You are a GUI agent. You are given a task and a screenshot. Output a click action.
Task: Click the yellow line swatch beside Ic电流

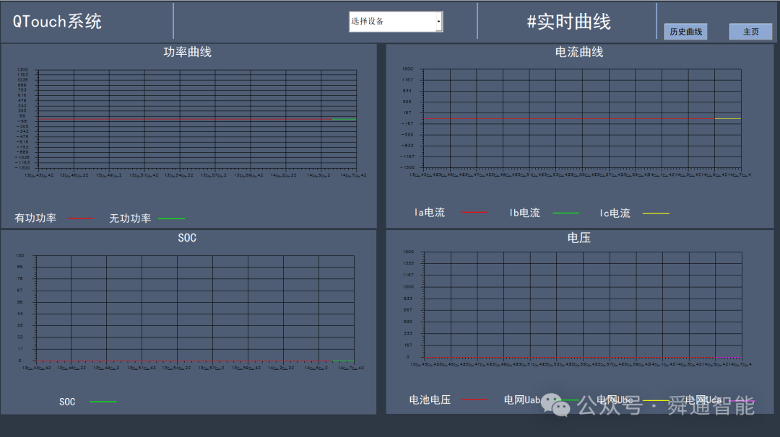(656, 213)
